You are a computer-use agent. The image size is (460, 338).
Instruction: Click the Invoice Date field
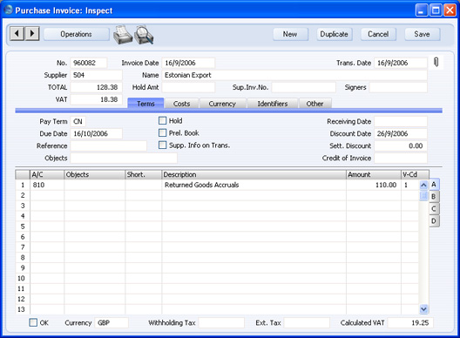tap(188, 63)
